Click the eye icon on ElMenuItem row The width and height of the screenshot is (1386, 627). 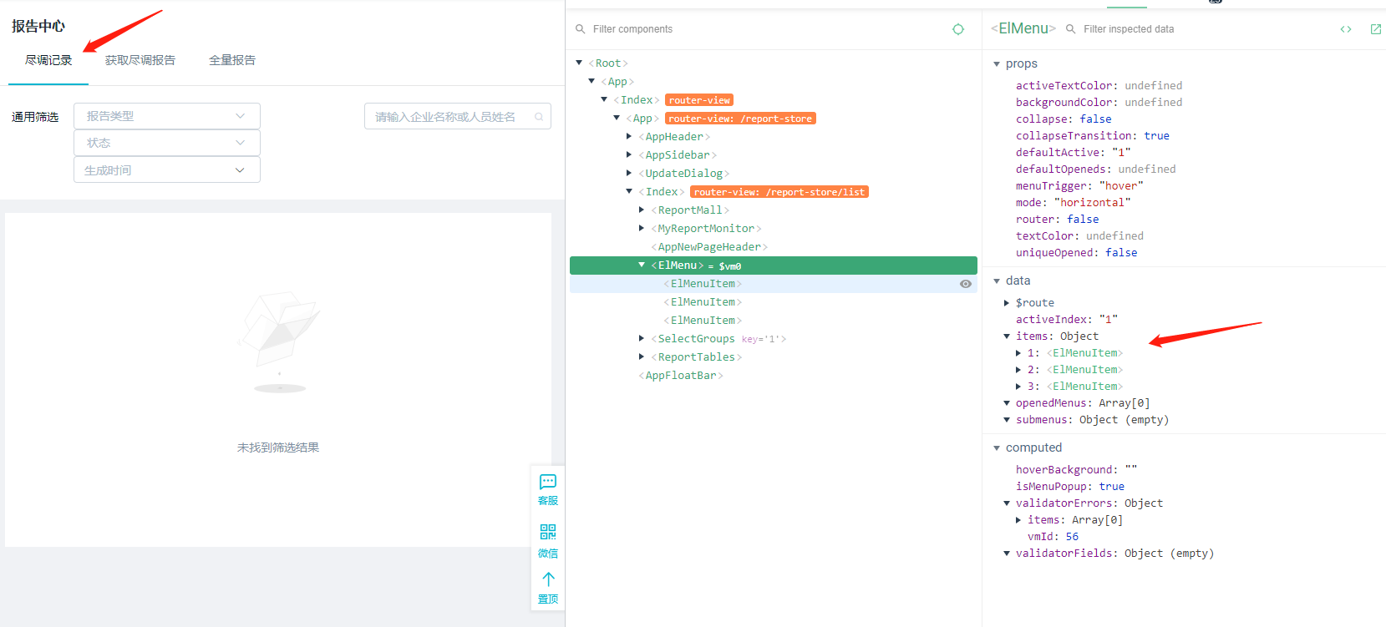click(x=965, y=284)
